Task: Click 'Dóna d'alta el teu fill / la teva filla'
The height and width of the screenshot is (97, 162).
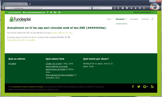Action: [x=21, y=40]
